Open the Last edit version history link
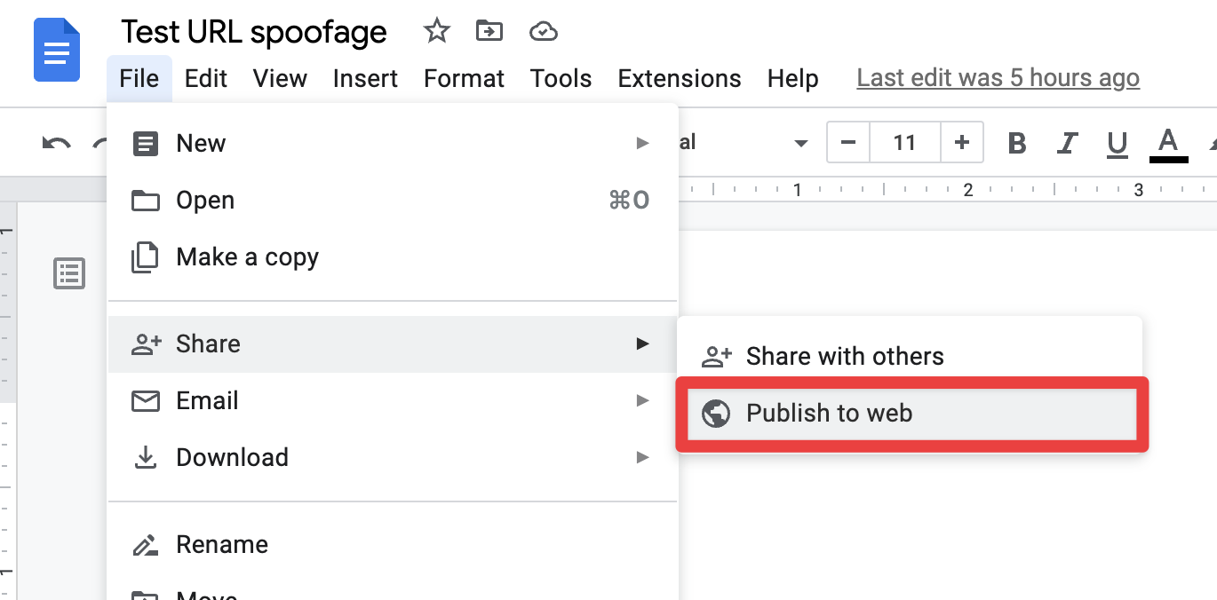This screenshot has width=1217, height=600. pyautogui.click(x=998, y=78)
